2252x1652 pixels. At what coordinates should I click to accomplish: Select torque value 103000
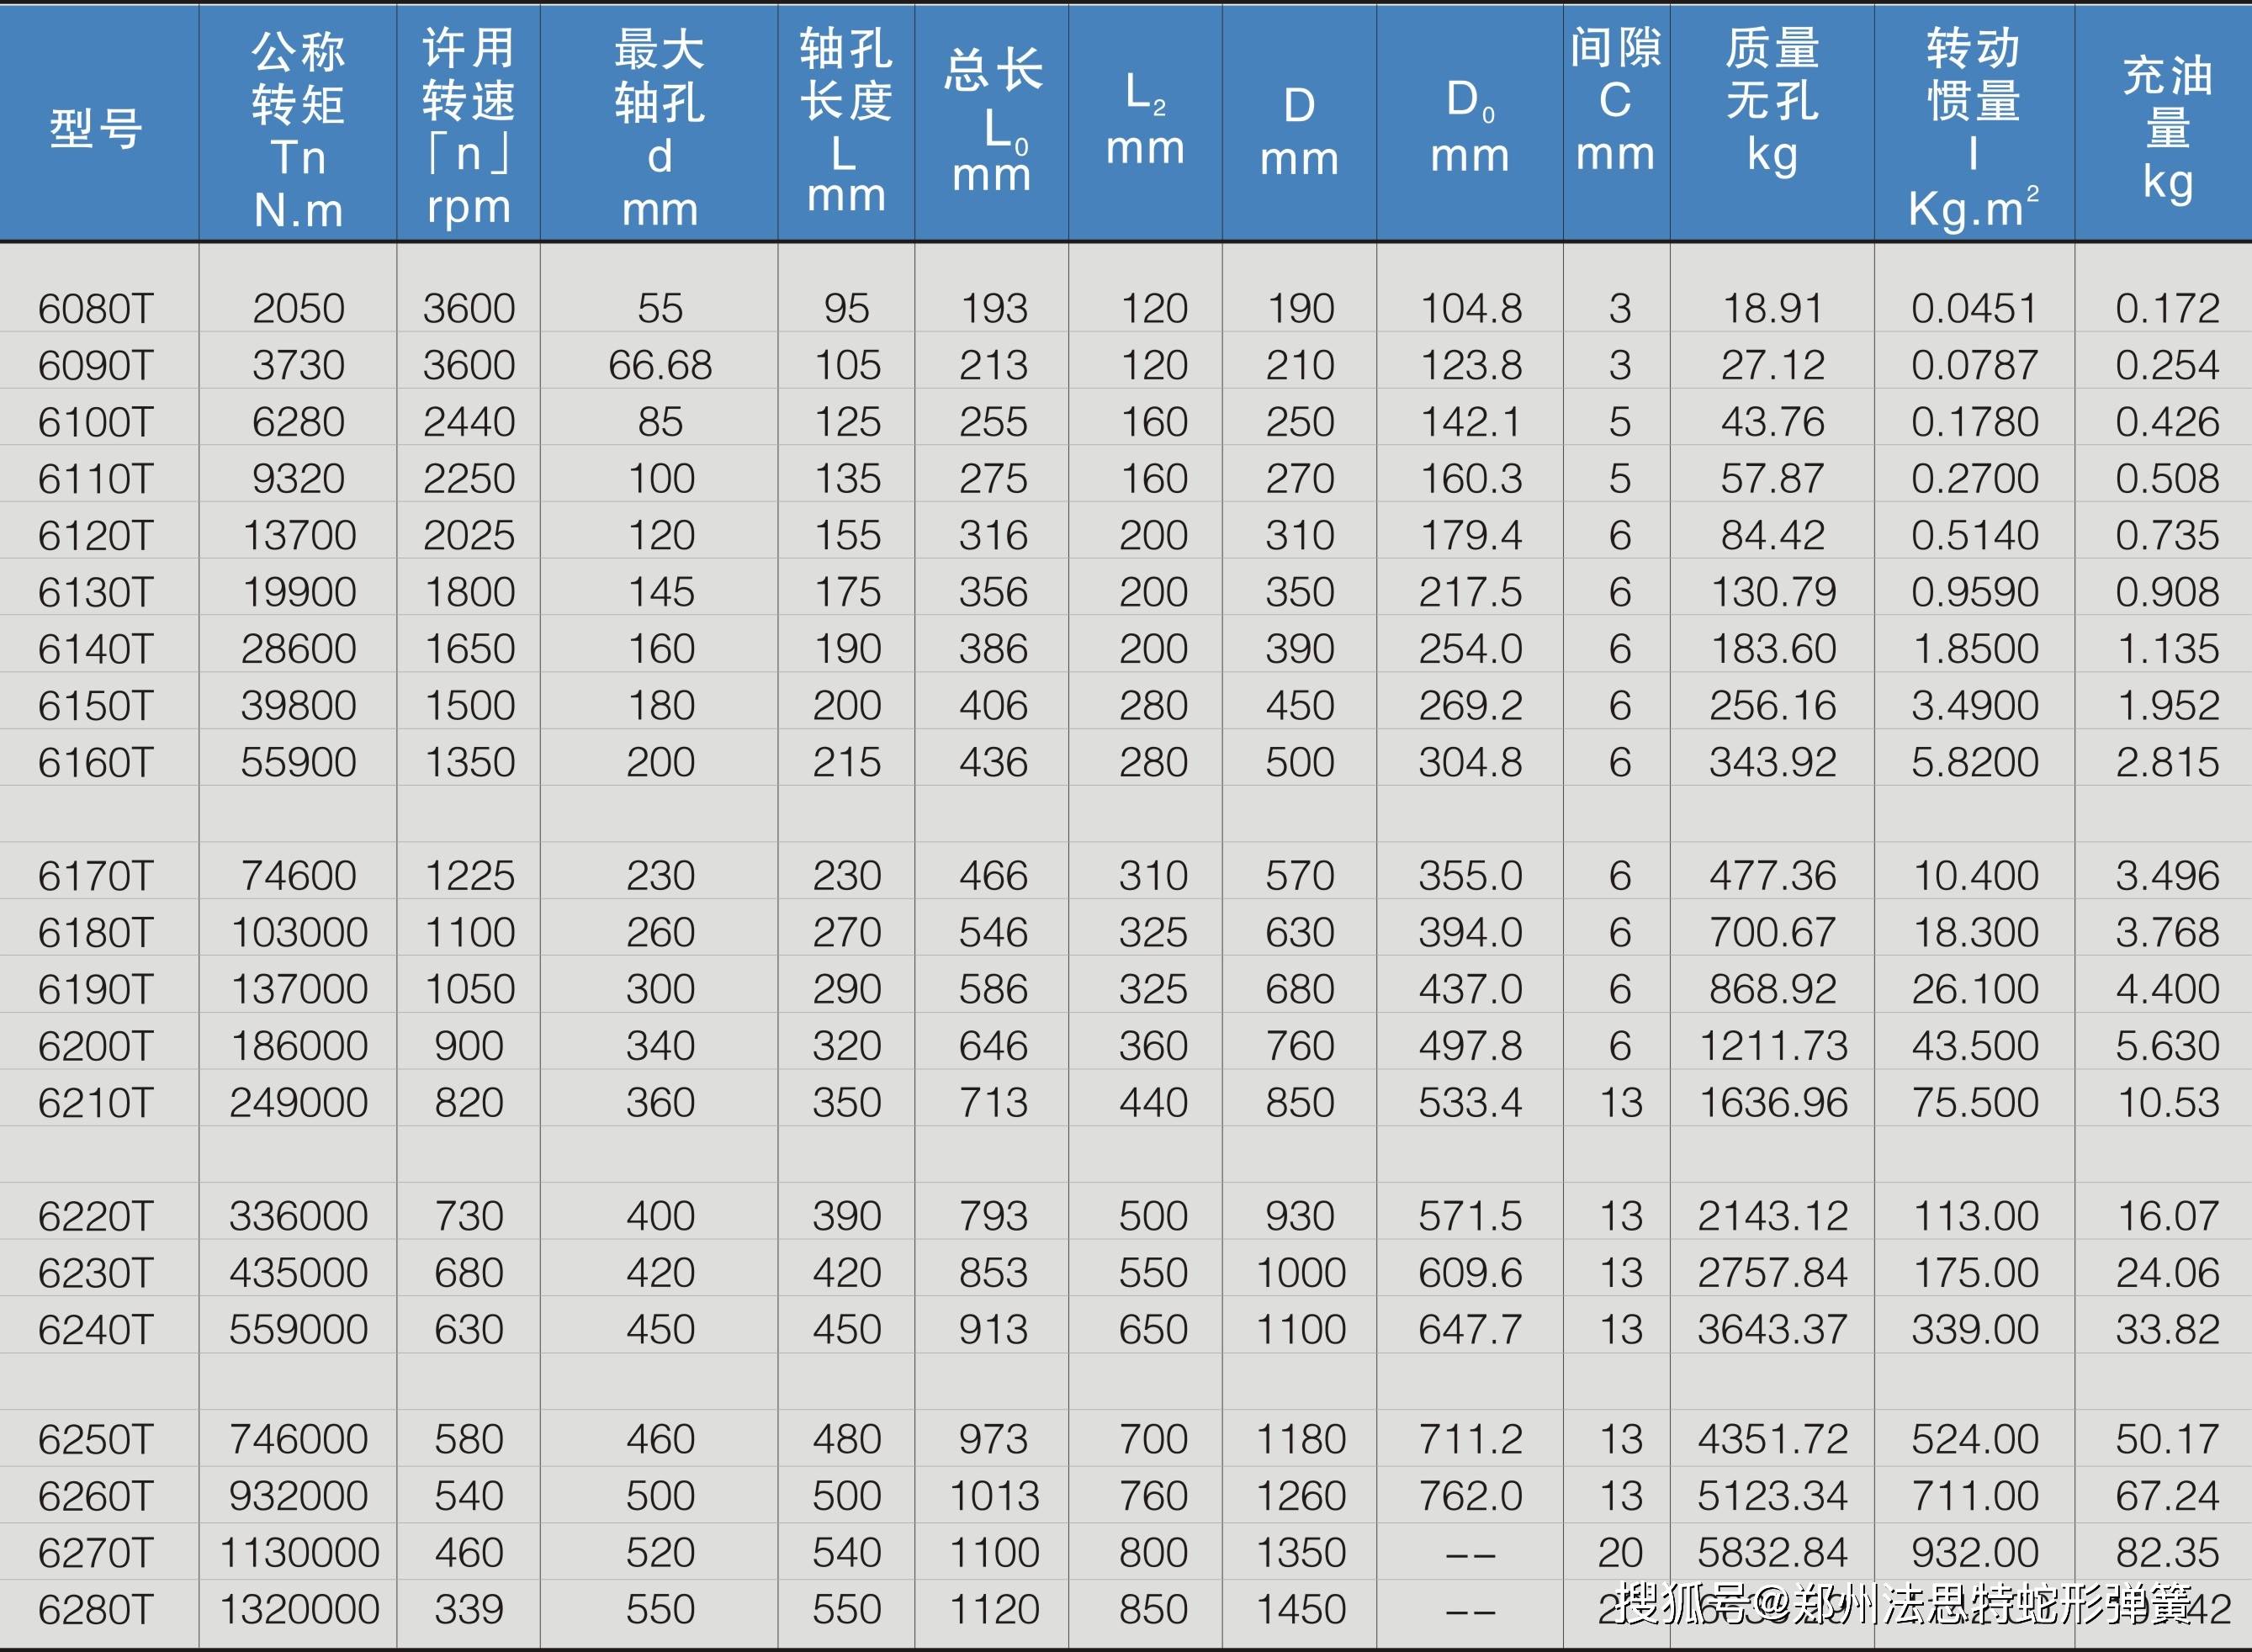pos(299,933)
